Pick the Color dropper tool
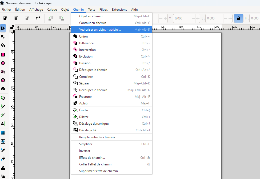 [x=3, y=150]
